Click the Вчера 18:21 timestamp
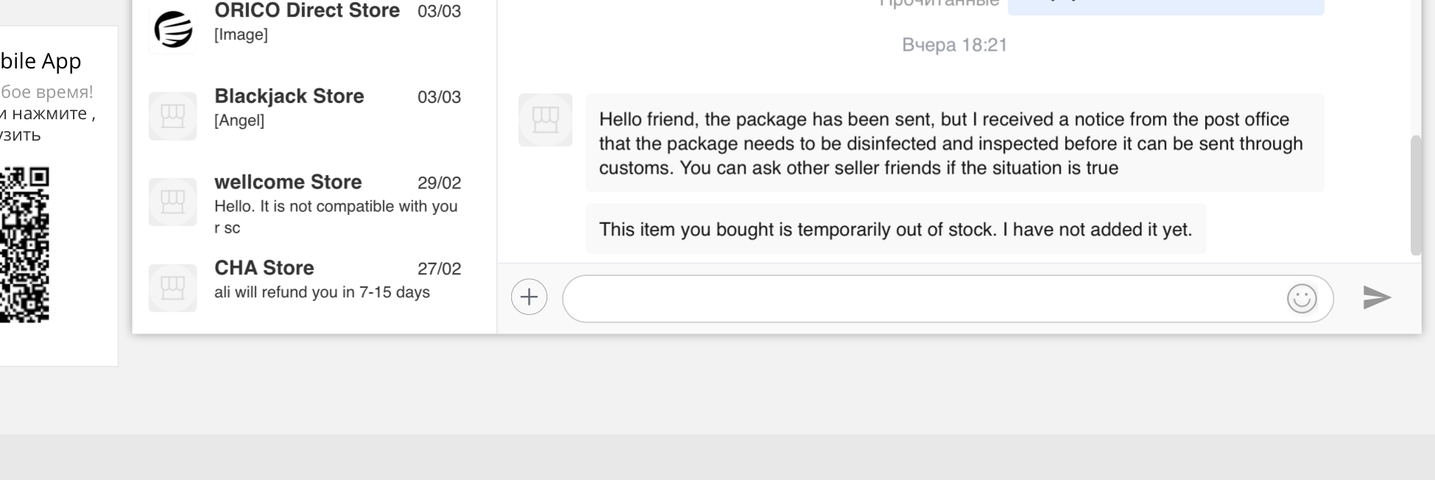Image resolution: width=1435 pixels, height=480 pixels. pyautogui.click(x=954, y=45)
